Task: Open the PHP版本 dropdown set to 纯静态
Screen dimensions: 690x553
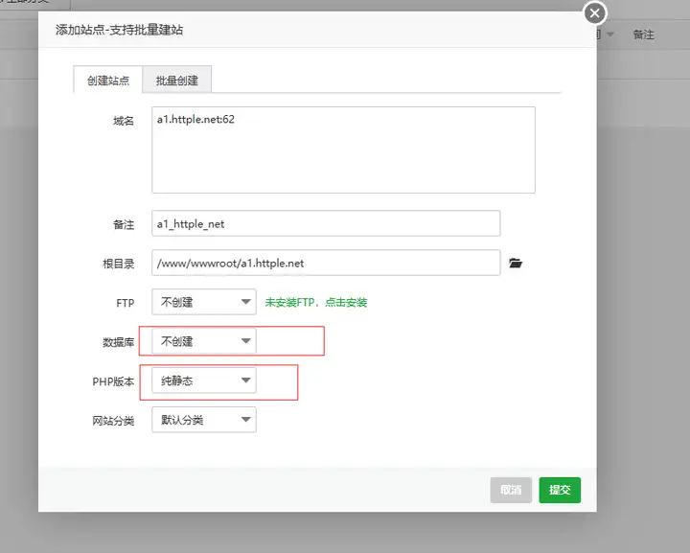Action: point(204,380)
